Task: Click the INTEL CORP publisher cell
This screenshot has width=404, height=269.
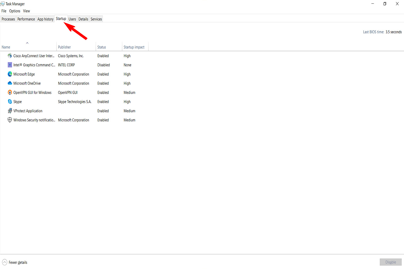Action: click(x=66, y=65)
